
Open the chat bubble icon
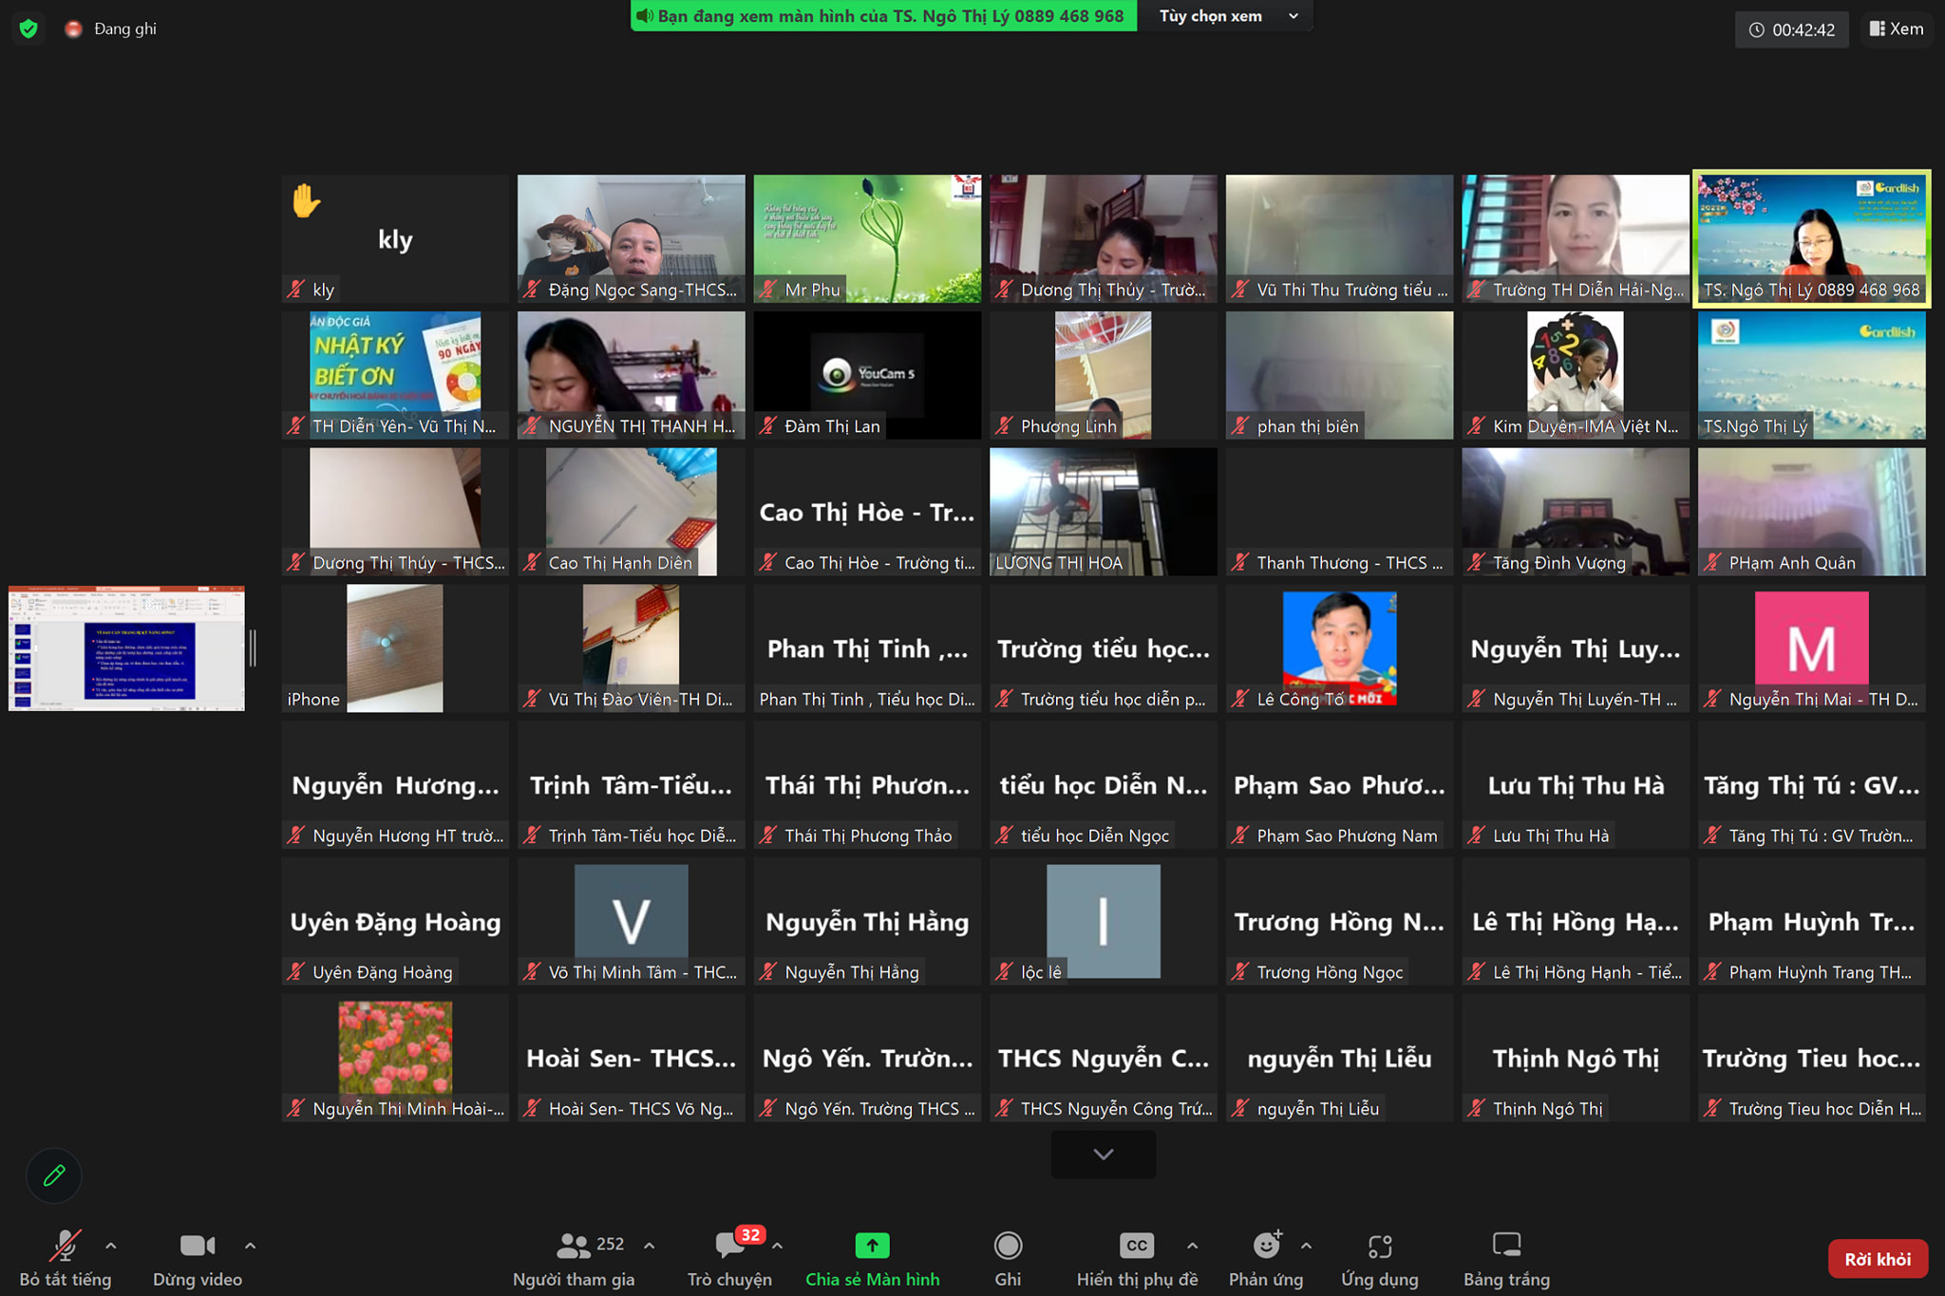pyautogui.click(x=729, y=1245)
